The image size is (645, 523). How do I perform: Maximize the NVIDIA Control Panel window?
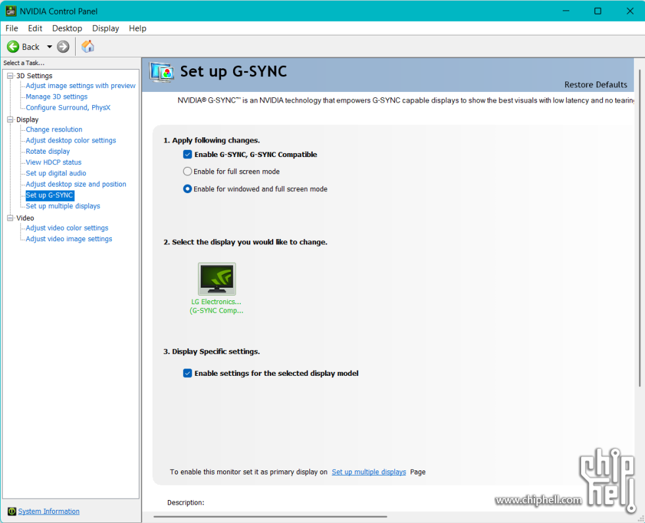point(598,11)
